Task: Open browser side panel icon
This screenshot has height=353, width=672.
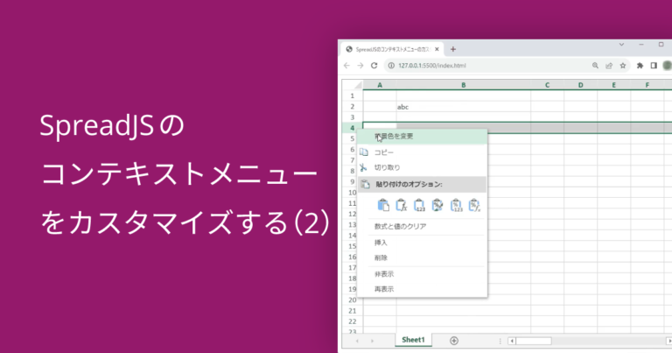Action: tap(654, 66)
